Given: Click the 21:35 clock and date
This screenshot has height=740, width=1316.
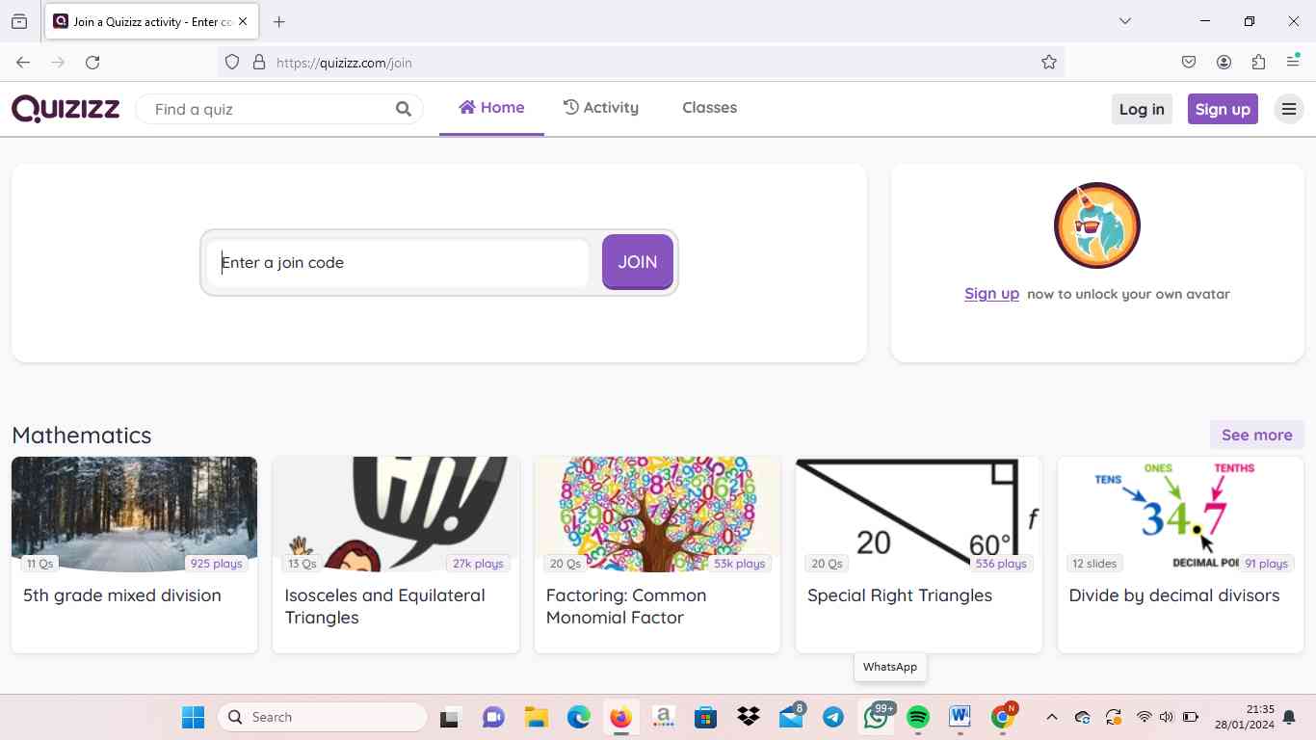Looking at the screenshot, I should [1246, 717].
